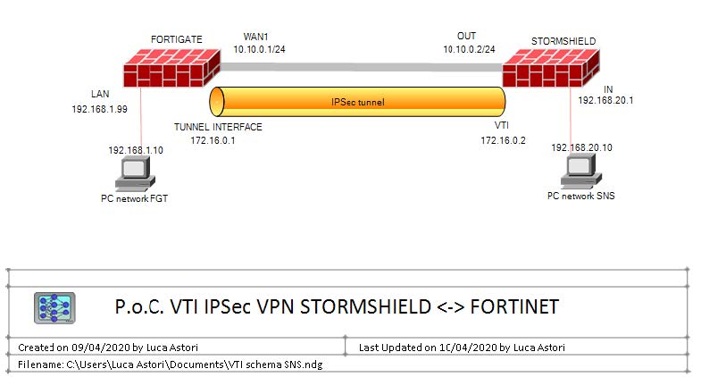Select the orange IPSec tunnel cylinder
Image resolution: width=701 pixels, height=377 pixels.
point(358,102)
